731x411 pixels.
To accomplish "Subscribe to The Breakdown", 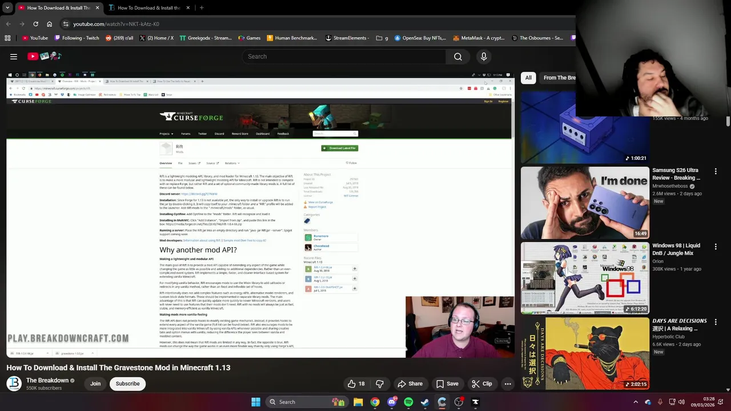I will point(127,384).
